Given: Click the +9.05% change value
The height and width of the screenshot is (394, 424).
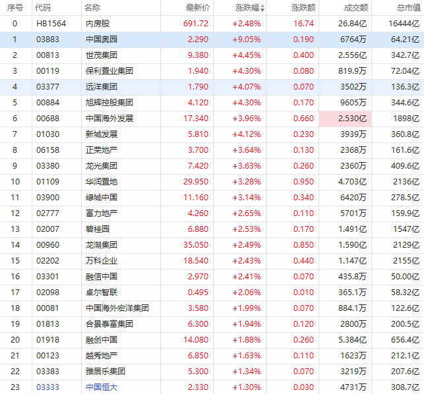Looking at the screenshot, I should click(247, 40).
